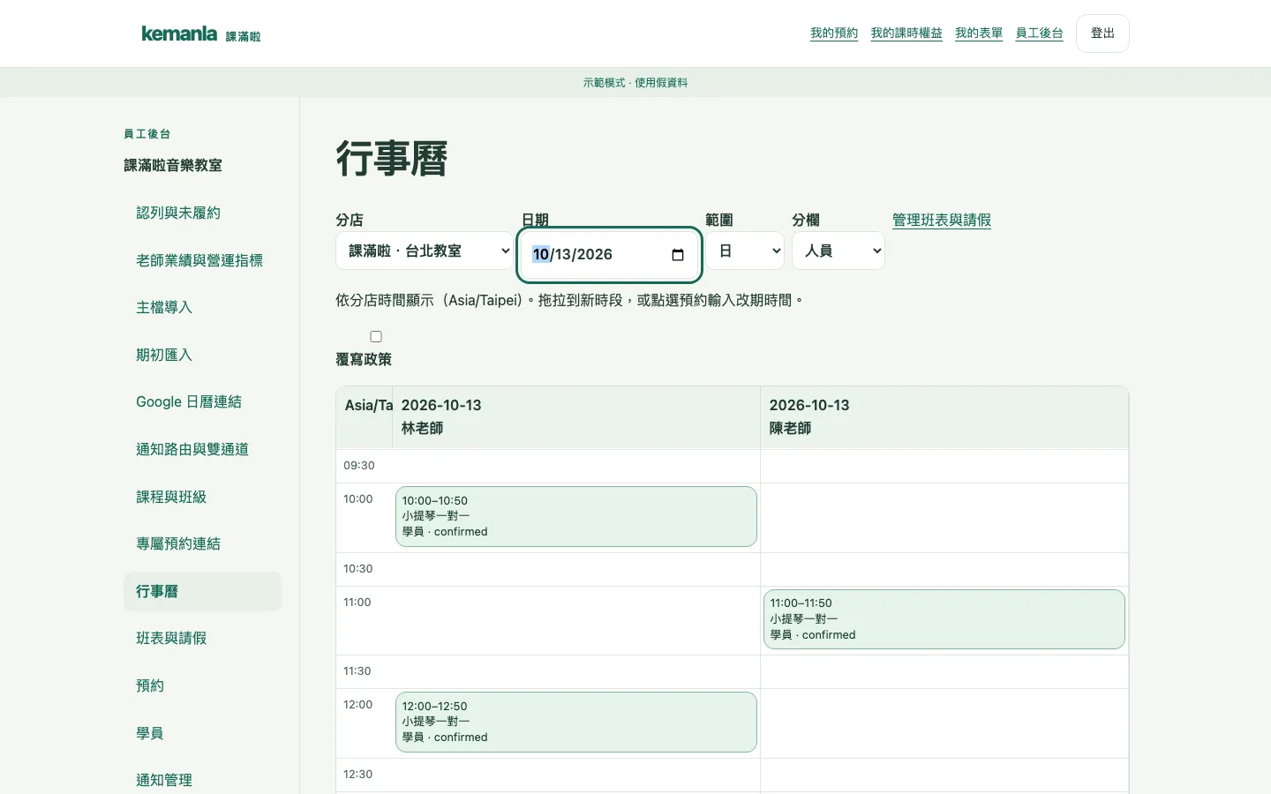Open the 分欄 column dropdown
Screen dimensions: 1271x794
839,251
